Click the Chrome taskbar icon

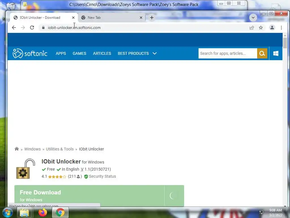click(x=60, y=212)
